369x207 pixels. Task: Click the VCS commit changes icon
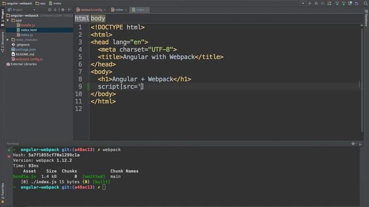(x=344, y=3)
